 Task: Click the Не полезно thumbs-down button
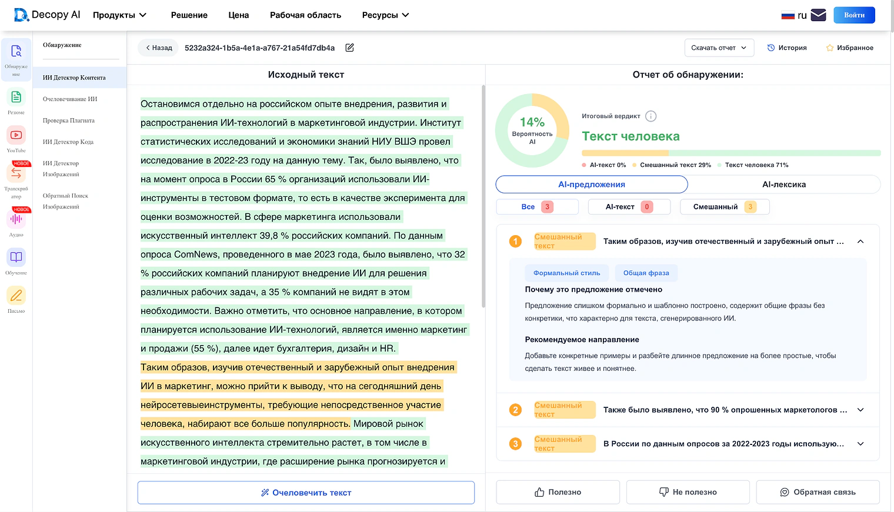[x=688, y=492]
